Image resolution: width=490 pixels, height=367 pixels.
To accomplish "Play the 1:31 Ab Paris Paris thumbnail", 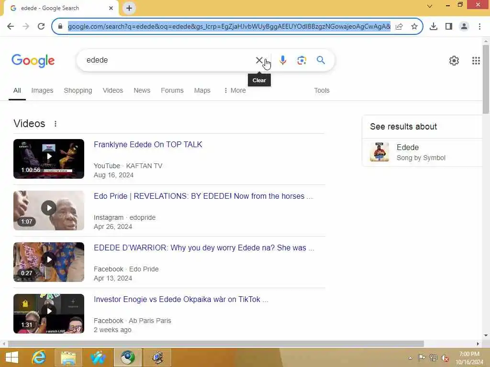I will pos(49,313).
